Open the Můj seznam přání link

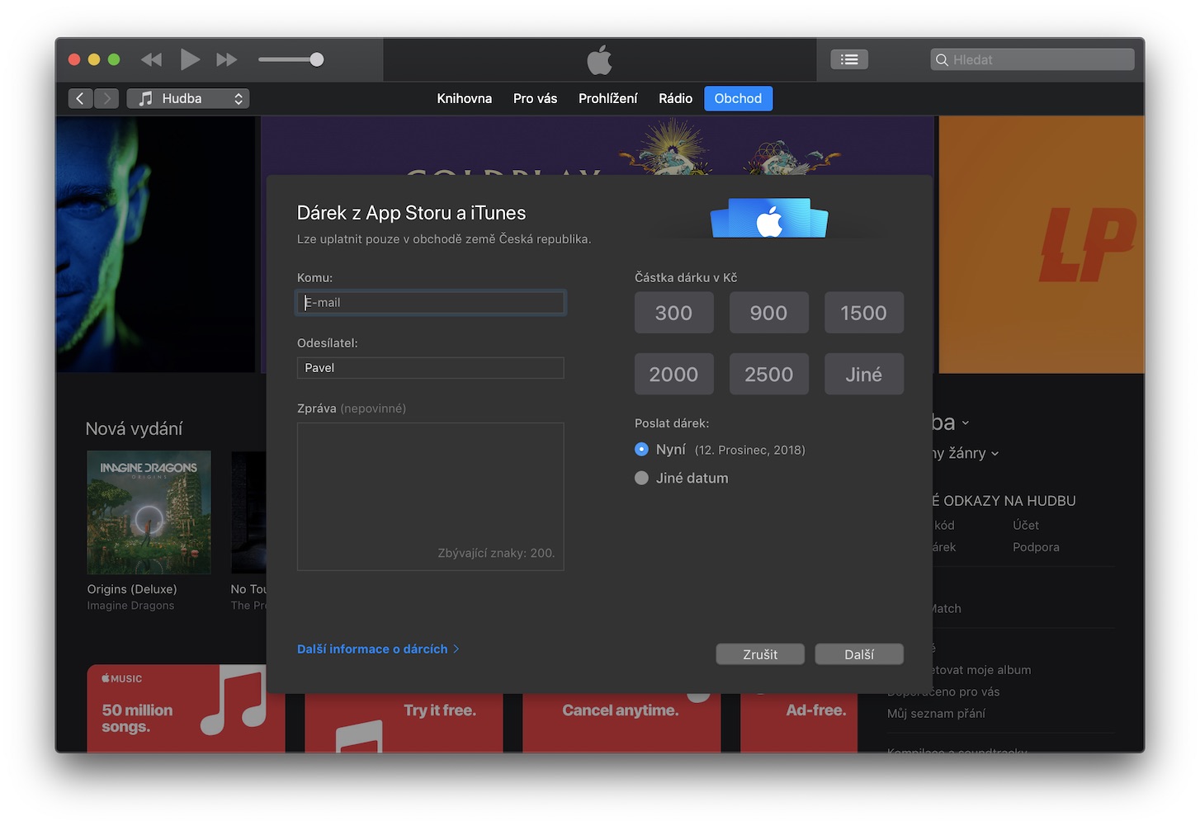936,714
